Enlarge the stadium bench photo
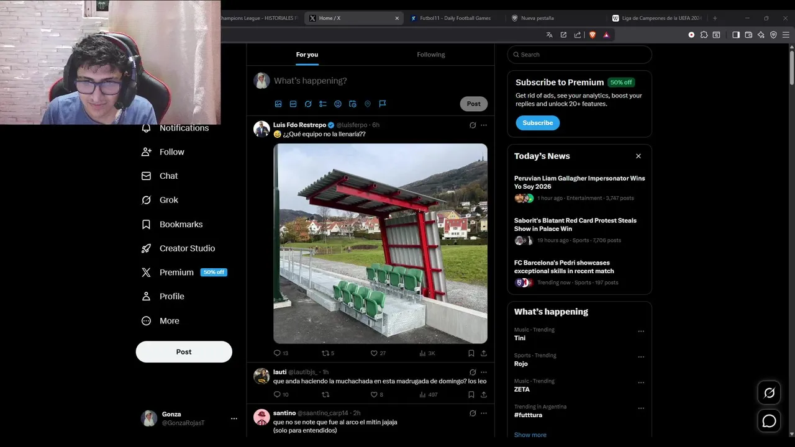 click(380, 243)
